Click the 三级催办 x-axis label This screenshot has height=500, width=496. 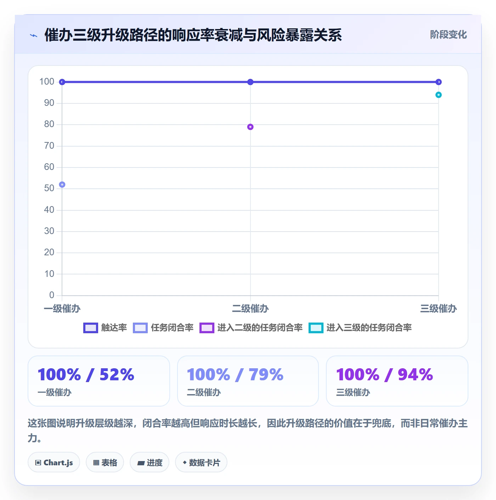[x=438, y=309]
